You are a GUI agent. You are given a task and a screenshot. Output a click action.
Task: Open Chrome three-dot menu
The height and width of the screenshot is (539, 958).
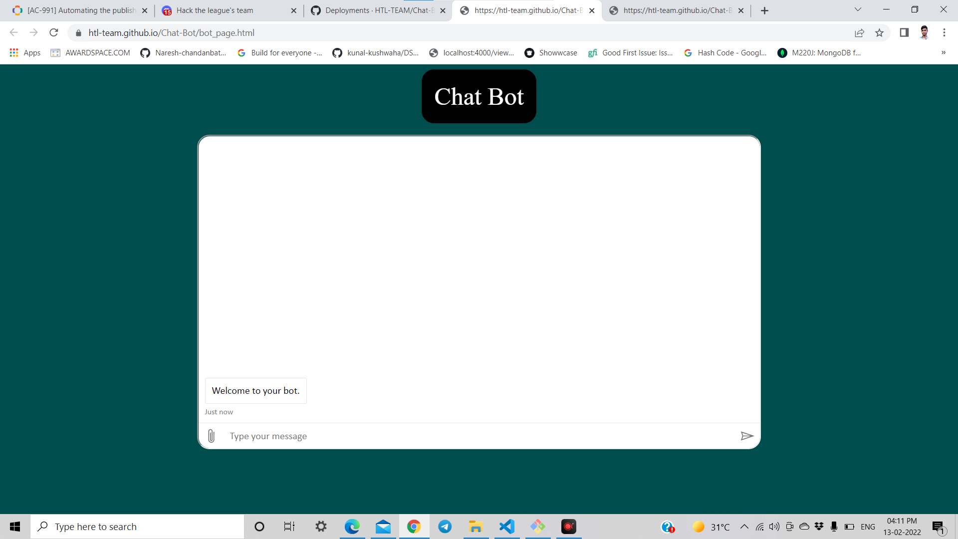(x=944, y=33)
